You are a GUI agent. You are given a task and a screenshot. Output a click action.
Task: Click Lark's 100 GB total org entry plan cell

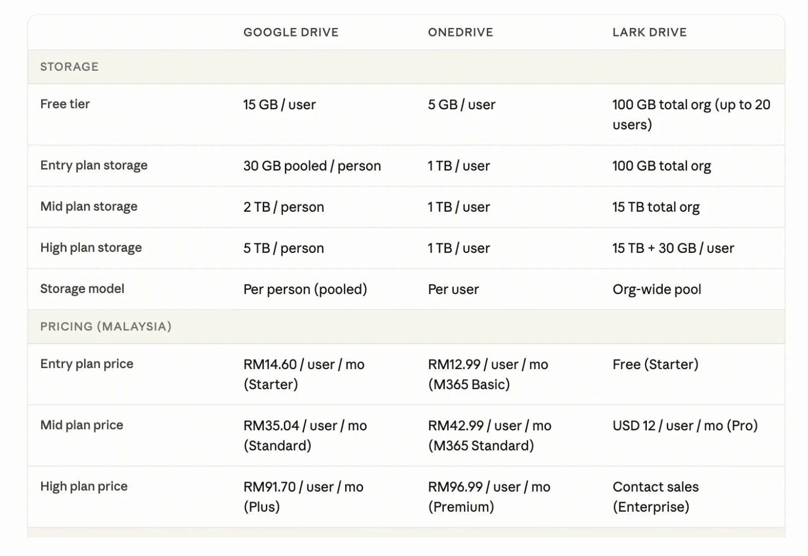coord(662,166)
